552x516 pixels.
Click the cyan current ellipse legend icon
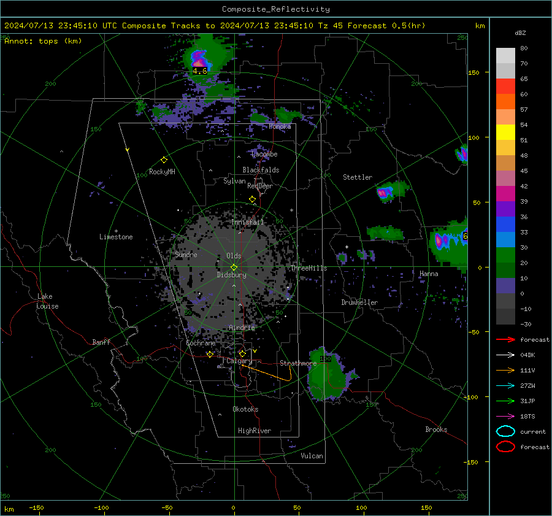[x=505, y=431]
